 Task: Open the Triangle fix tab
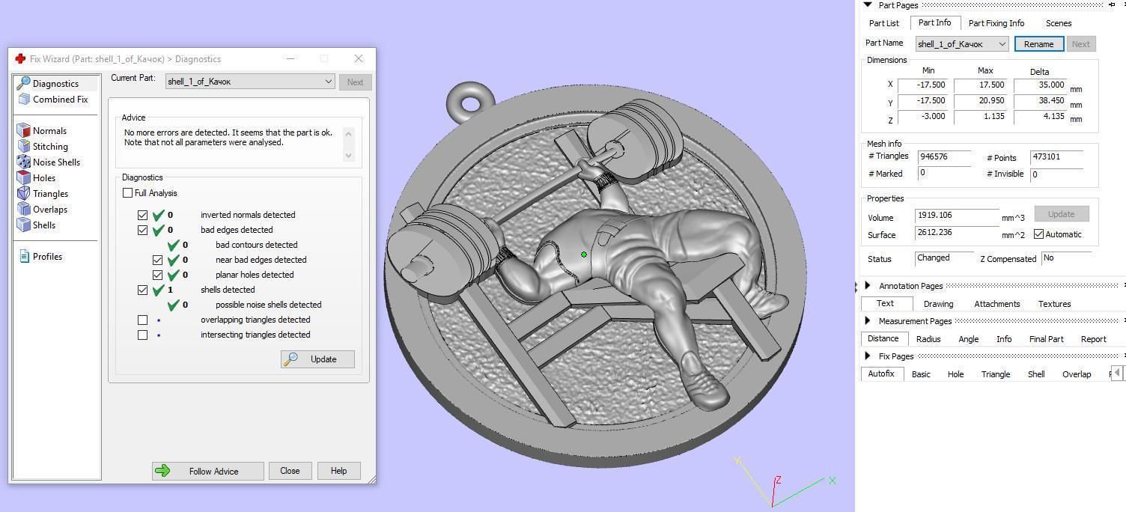coord(995,374)
